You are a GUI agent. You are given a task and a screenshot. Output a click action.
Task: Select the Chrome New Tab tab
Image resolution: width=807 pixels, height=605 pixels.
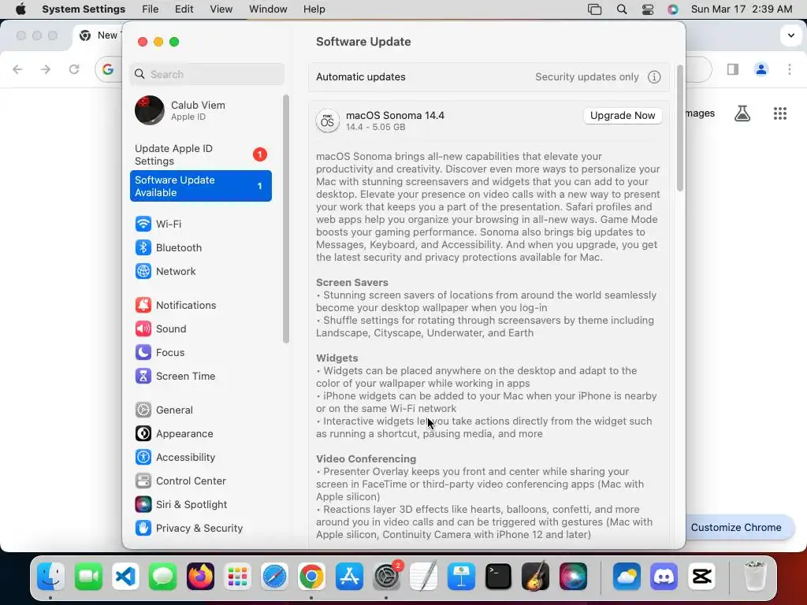(97, 35)
